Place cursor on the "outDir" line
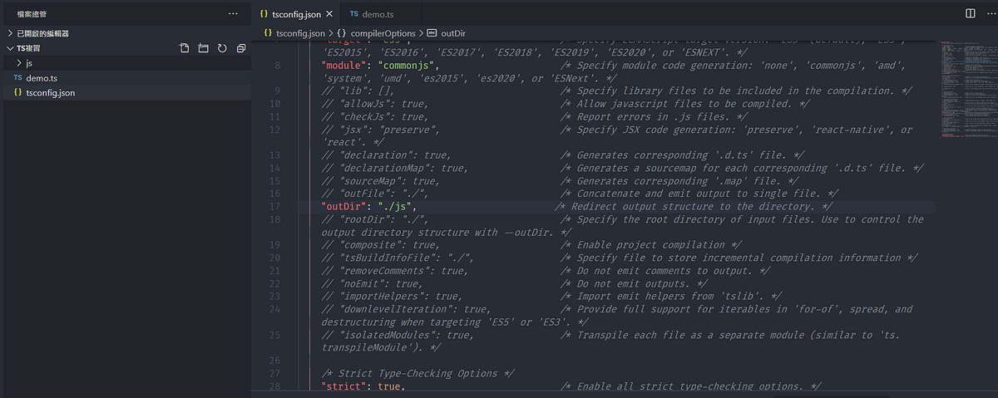 tap(615, 206)
